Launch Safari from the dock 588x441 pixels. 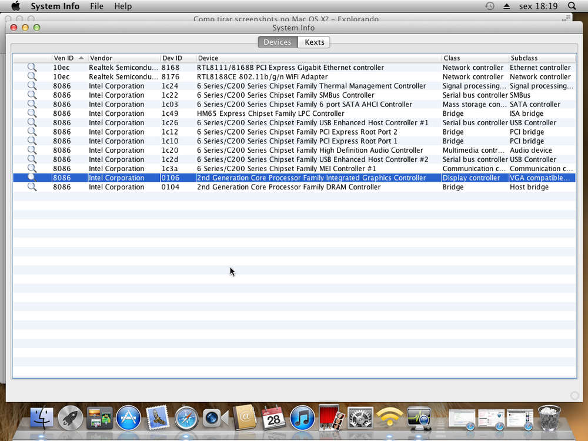pyautogui.click(x=186, y=418)
